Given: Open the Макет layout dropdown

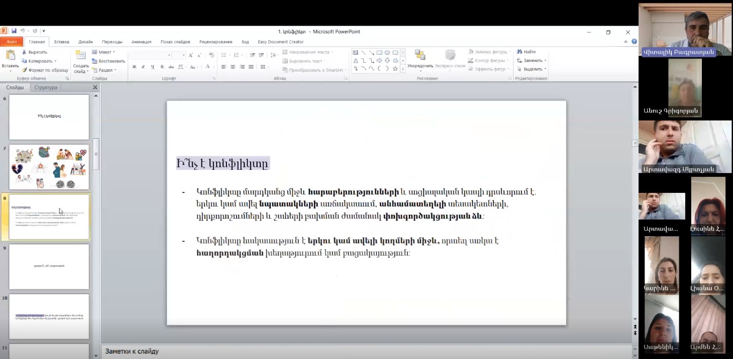Looking at the screenshot, I should [104, 52].
